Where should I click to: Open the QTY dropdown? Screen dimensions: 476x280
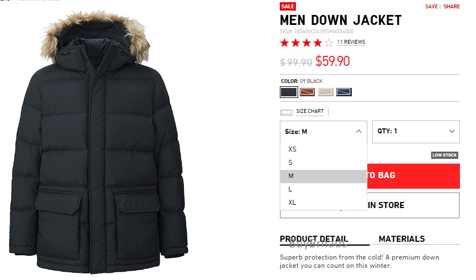416,132
